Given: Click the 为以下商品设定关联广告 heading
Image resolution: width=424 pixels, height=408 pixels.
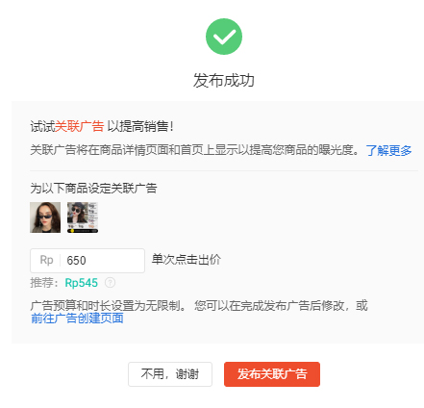Looking at the screenshot, I should tap(93, 189).
